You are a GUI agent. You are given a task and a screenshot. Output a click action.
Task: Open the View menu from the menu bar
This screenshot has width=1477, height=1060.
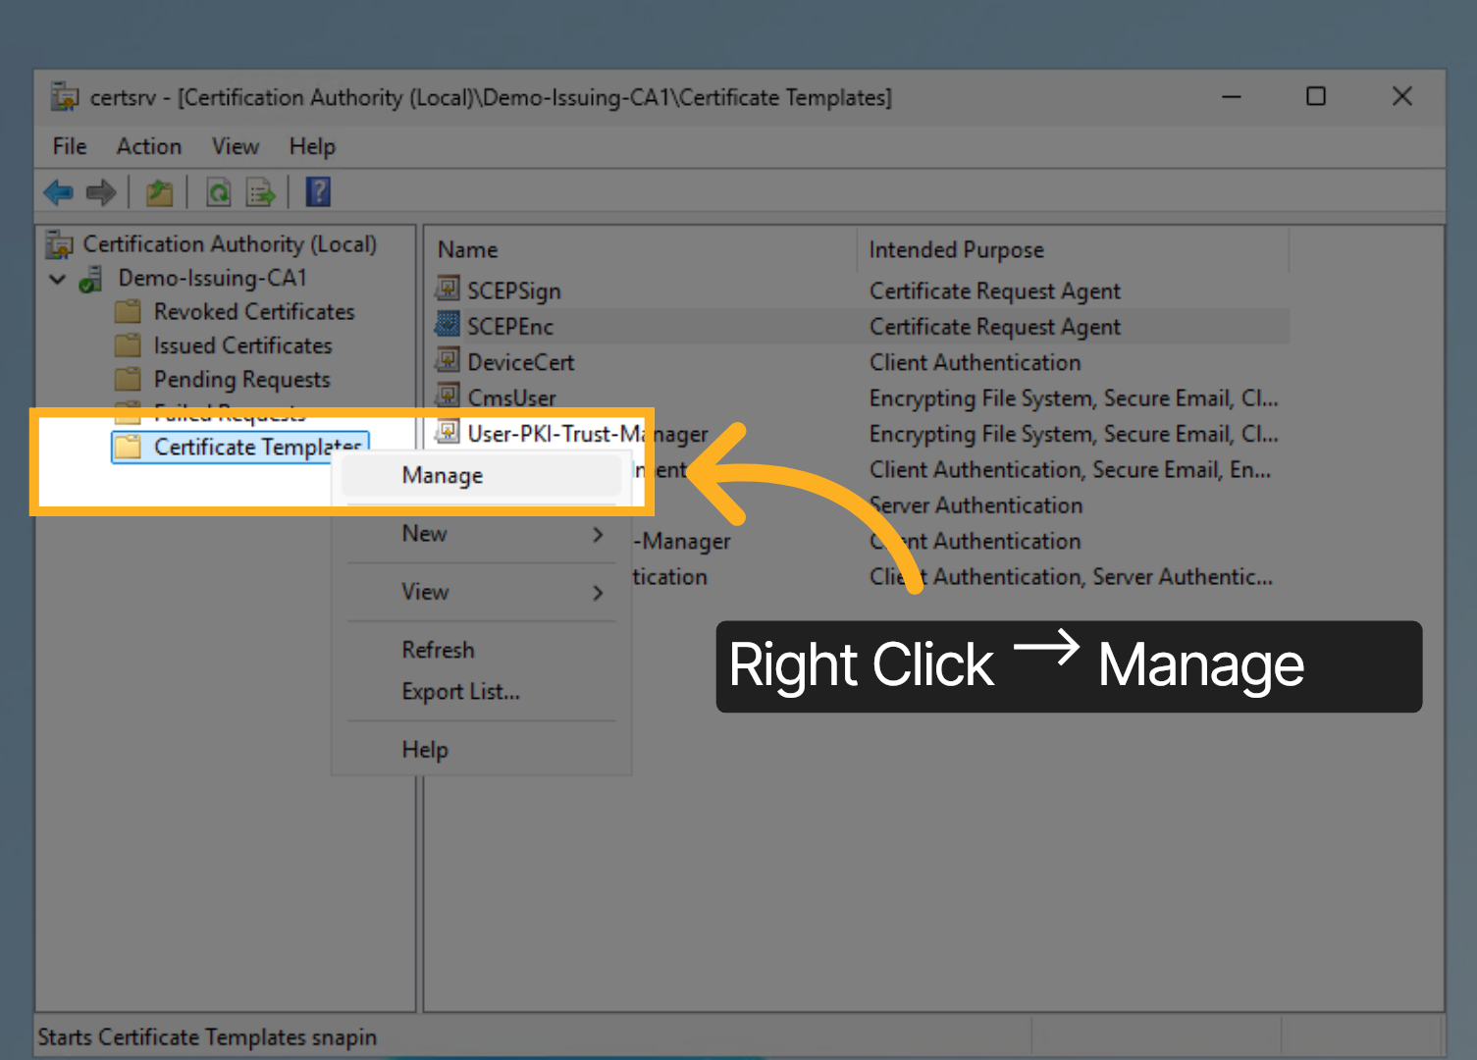[235, 145]
